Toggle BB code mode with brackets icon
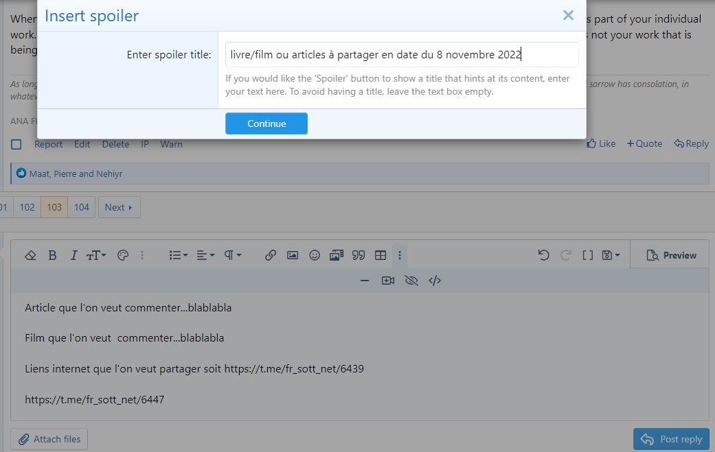The height and width of the screenshot is (452, 715). [588, 255]
